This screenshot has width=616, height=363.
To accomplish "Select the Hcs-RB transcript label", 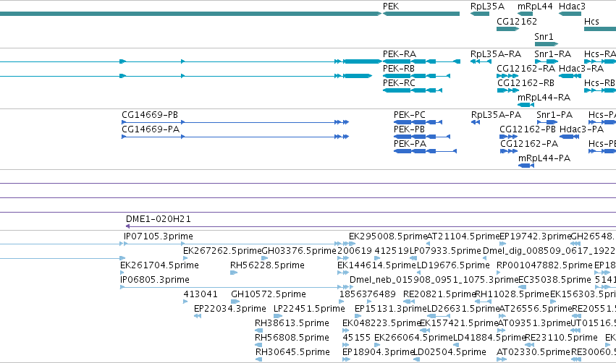I will coord(599,83).
